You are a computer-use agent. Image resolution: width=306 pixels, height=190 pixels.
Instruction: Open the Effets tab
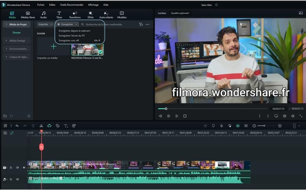(90, 15)
